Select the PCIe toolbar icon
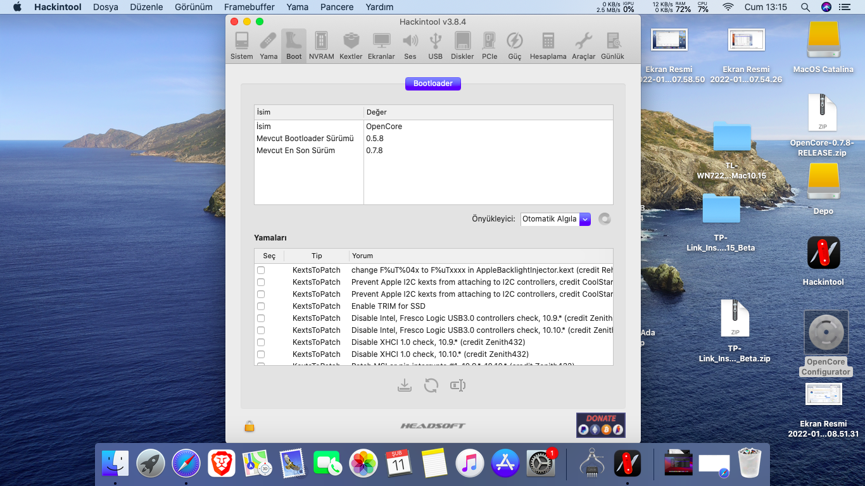Image resolution: width=865 pixels, height=486 pixels. click(x=489, y=46)
